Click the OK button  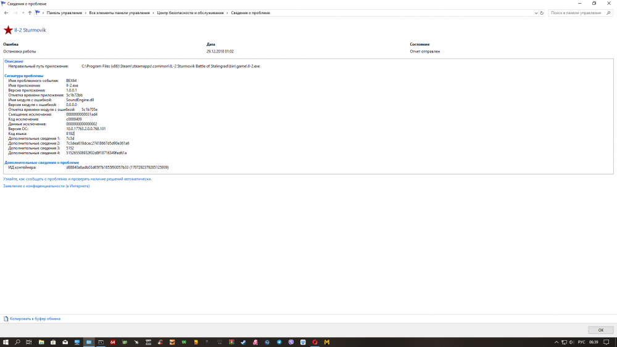tap(600, 330)
